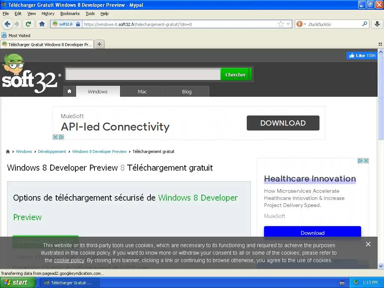Click the scrollbar down arrow
Viewport: 384px width, 288px height.
click(381, 266)
